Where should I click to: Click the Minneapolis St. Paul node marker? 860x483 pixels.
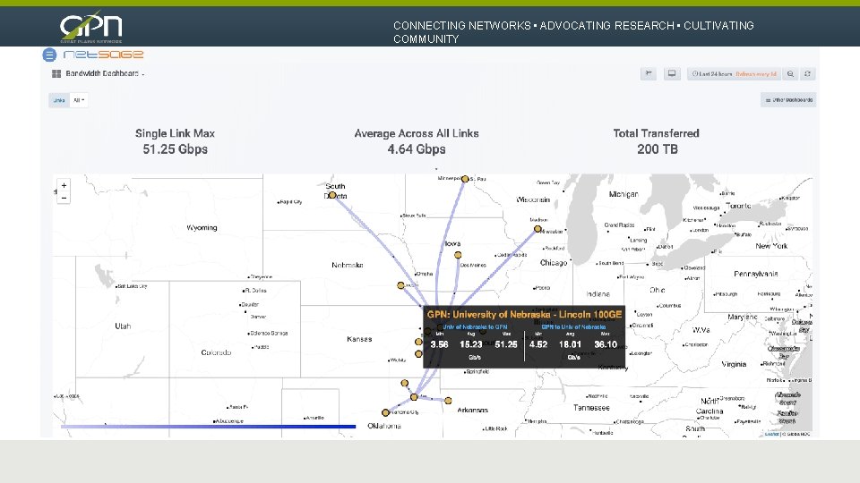[465, 179]
